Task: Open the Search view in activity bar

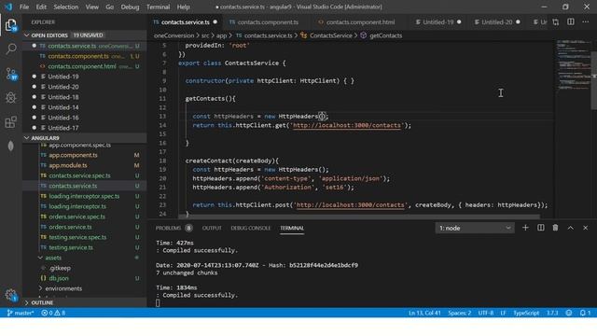Action: pos(11,49)
